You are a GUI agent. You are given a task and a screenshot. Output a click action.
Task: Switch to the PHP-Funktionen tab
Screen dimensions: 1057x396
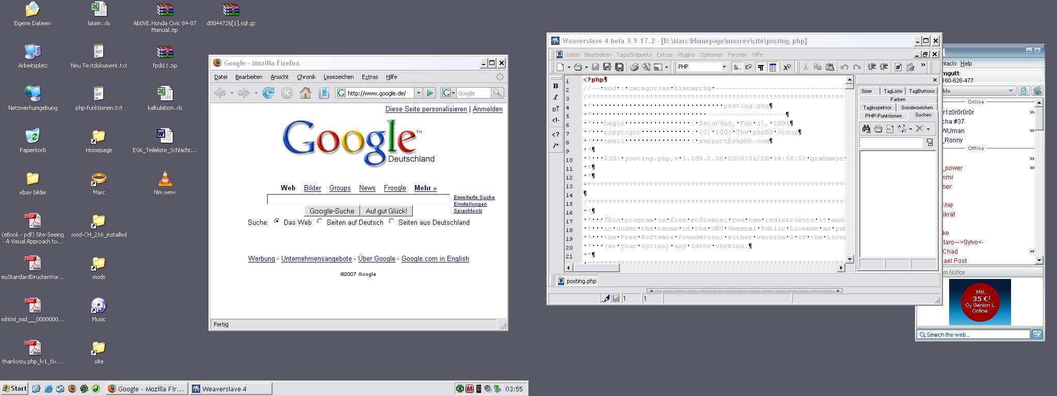click(883, 116)
